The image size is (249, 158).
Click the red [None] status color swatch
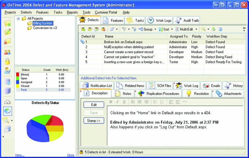click(18, 75)
